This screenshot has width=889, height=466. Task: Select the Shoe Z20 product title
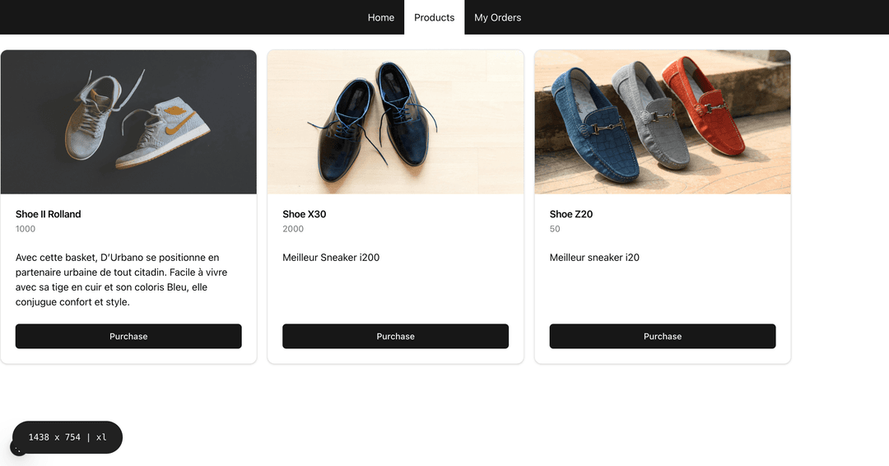[571, 214]
